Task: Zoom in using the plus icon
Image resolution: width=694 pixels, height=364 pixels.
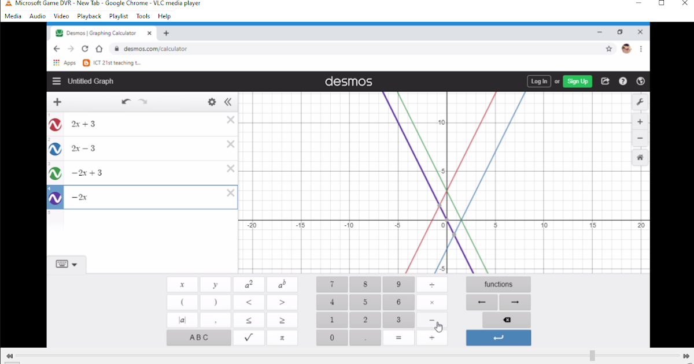Action: point(640,121)
